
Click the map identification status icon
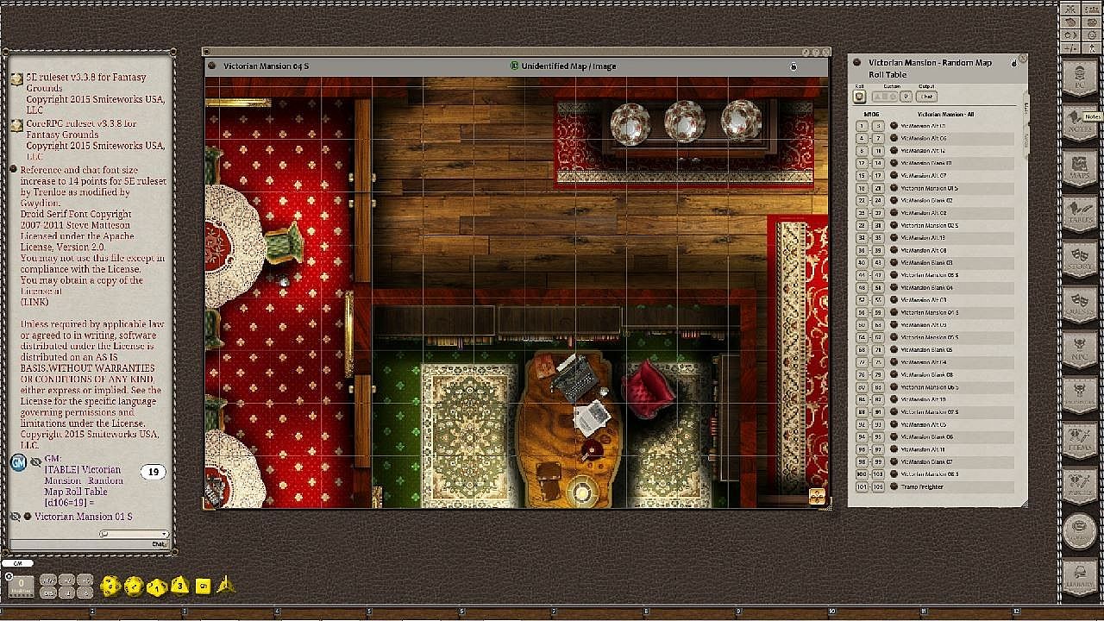click(x=514, y=66)
